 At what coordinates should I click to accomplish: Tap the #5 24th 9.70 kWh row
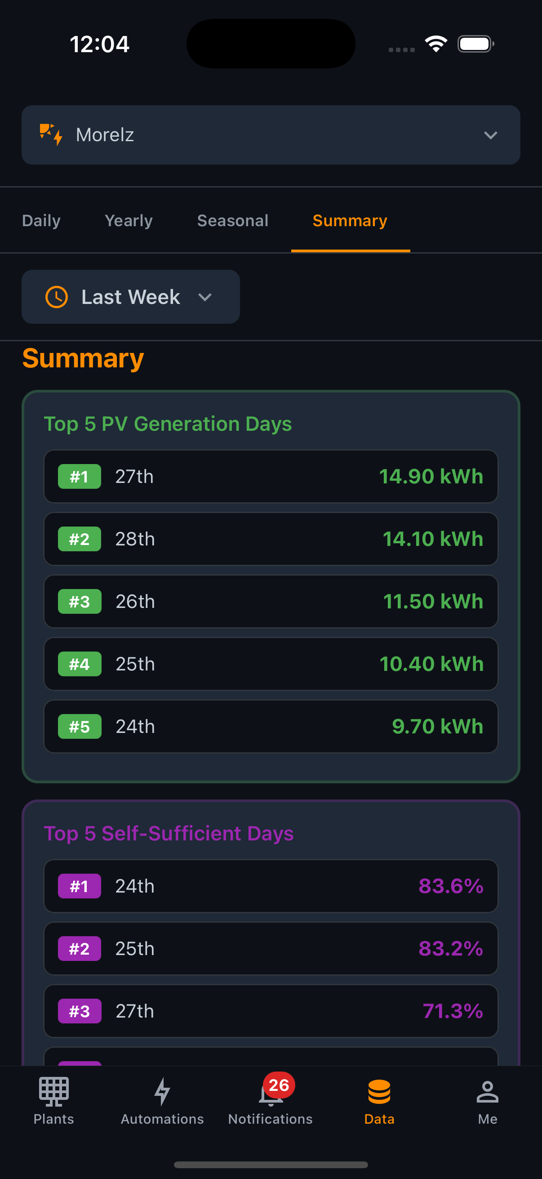271,726
